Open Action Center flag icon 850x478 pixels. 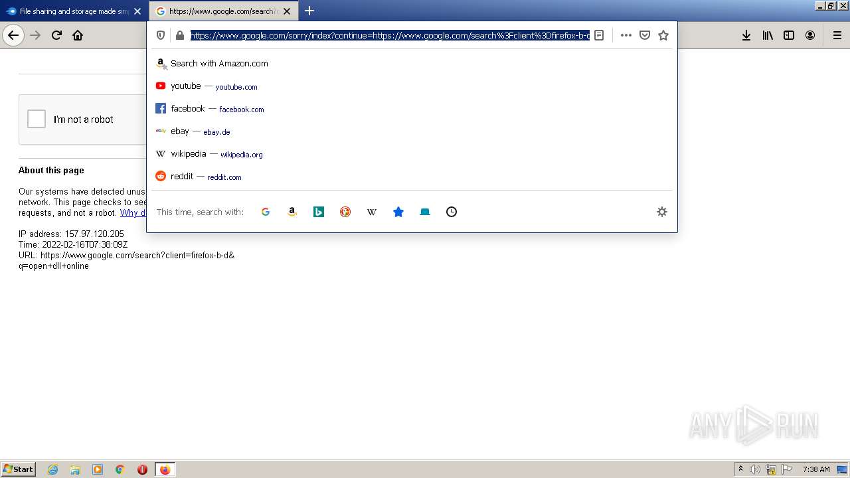(x=787, y=469)
